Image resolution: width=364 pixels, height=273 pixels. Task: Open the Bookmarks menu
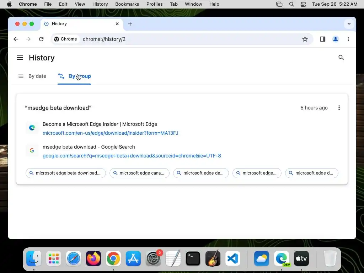(127, 4)
